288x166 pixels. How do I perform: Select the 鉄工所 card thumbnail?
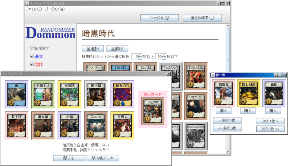pos(17,125)
